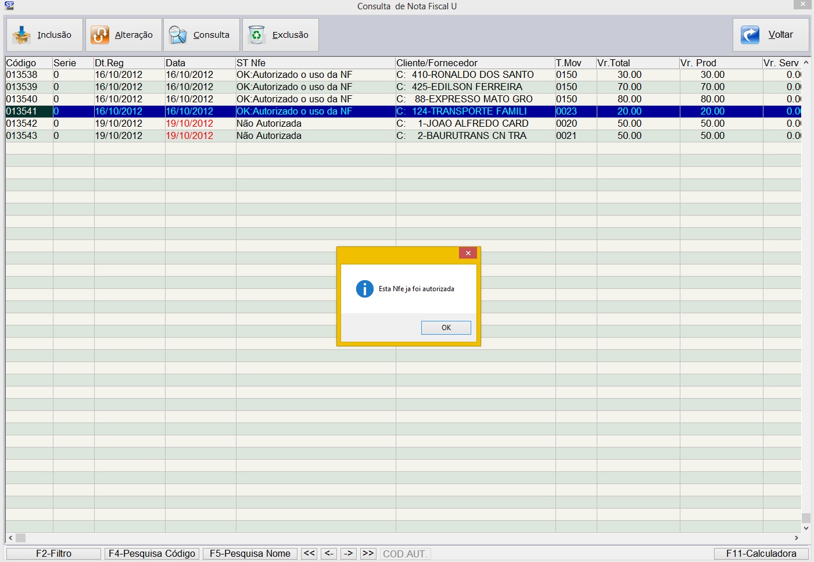
Task: Click the blue info icon in dialog
Action: click(364, 289)
